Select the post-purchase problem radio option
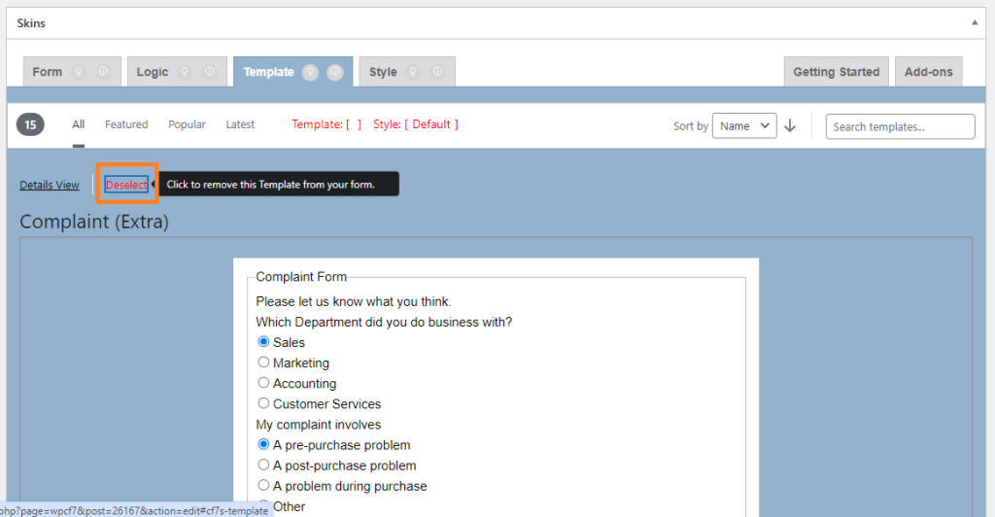995x517 pixels. (x=263, y=465)
